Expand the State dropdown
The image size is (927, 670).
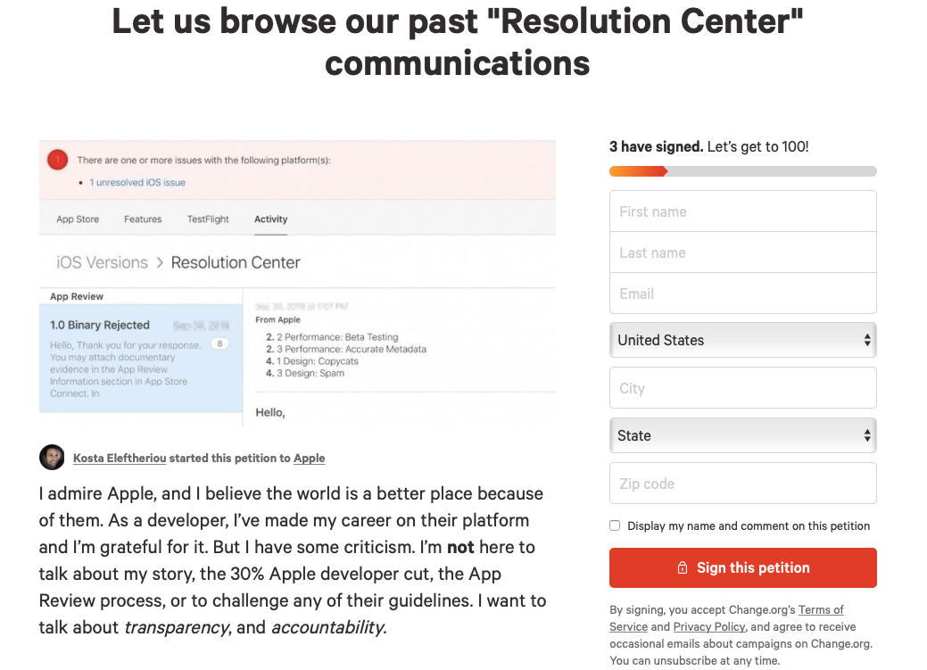tap(742, 435)
